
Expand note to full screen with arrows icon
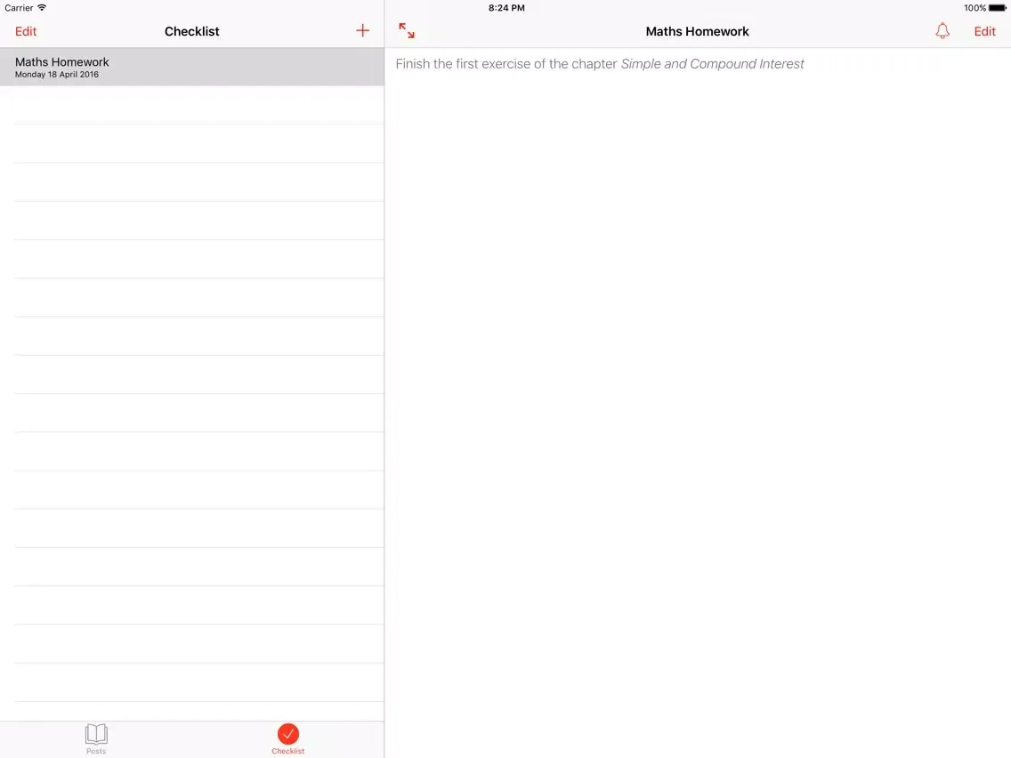(x=406, y=31)
